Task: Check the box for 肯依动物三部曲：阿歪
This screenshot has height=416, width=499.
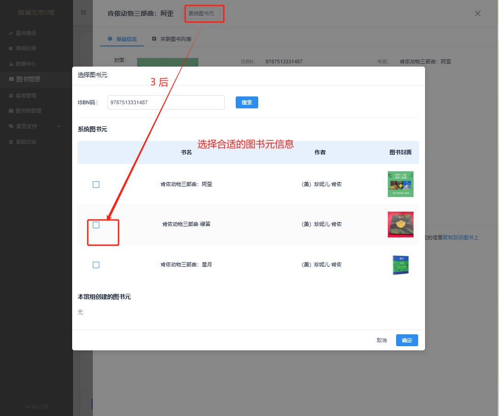Action: [x=96, y=185]
